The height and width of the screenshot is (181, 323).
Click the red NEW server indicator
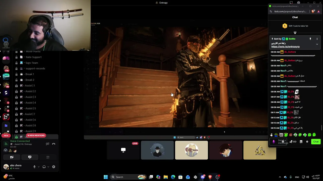(6, 135)
